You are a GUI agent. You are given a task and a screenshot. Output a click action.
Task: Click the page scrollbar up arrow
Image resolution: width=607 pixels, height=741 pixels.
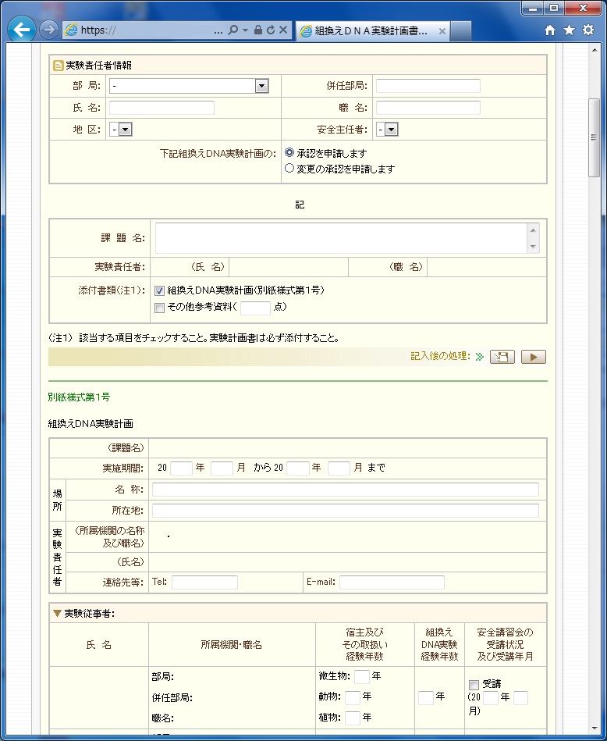pos(595,50)
